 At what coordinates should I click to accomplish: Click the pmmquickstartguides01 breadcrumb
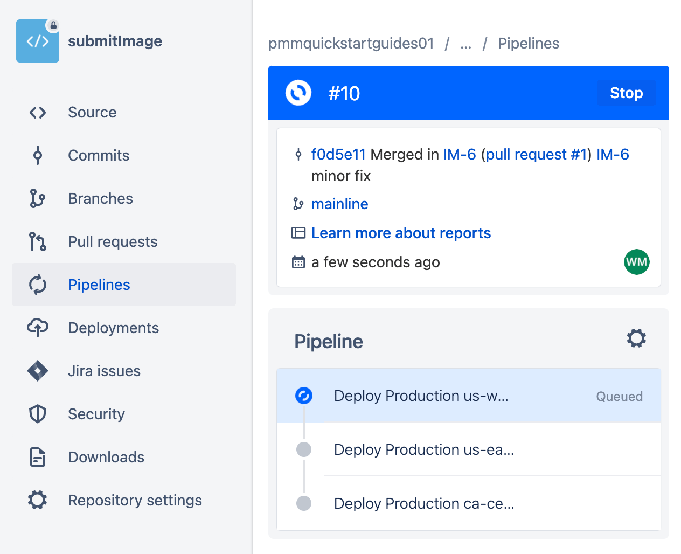coord(351,44)
